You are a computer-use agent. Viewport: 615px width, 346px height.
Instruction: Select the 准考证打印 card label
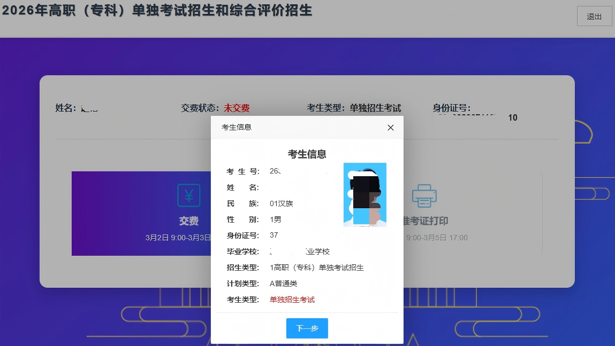[426, 221]
